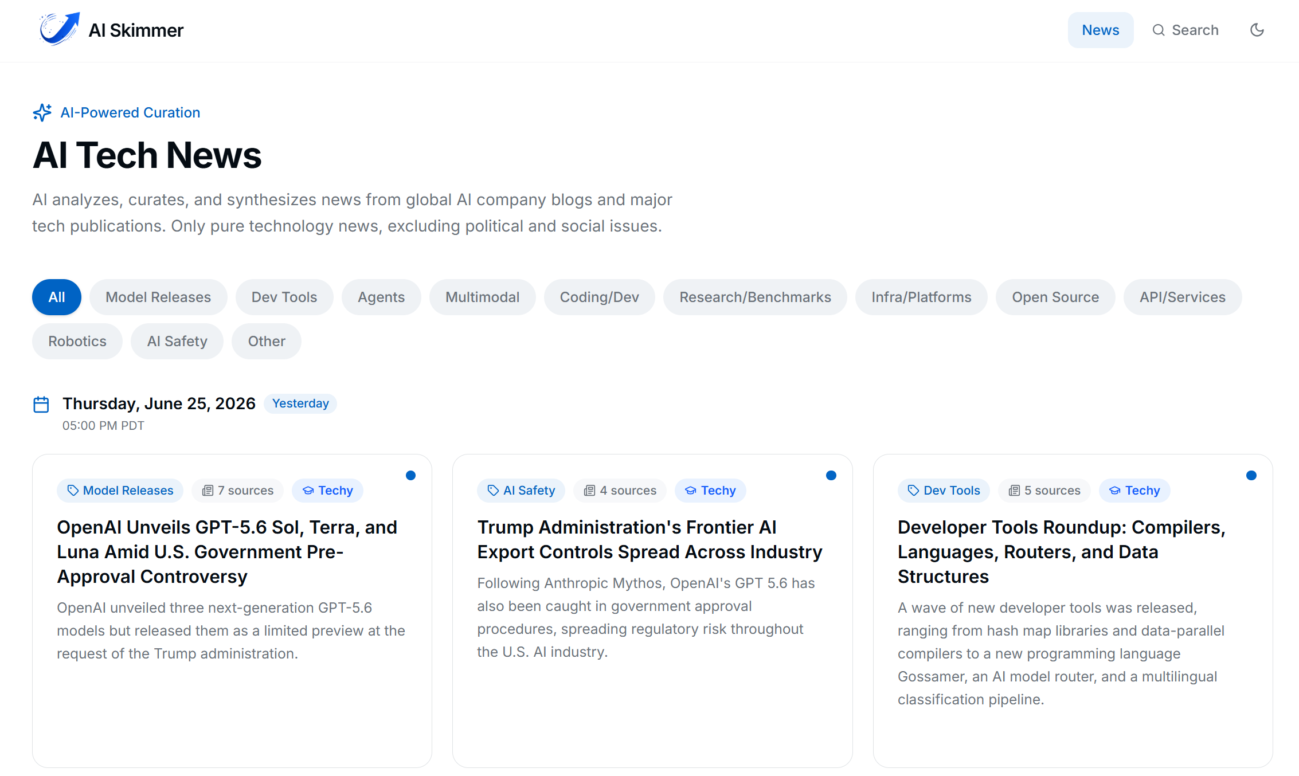This screenshot has width=1299, height=776.
Task: Select the Robotics category chip
Action: [x=77, y=341]
